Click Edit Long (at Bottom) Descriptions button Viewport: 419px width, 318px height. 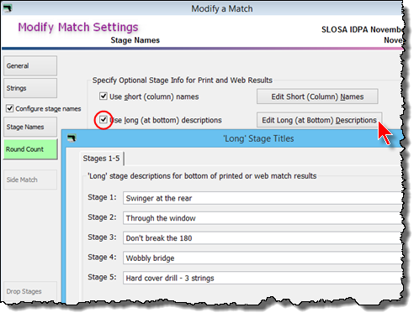pos(319,120)
